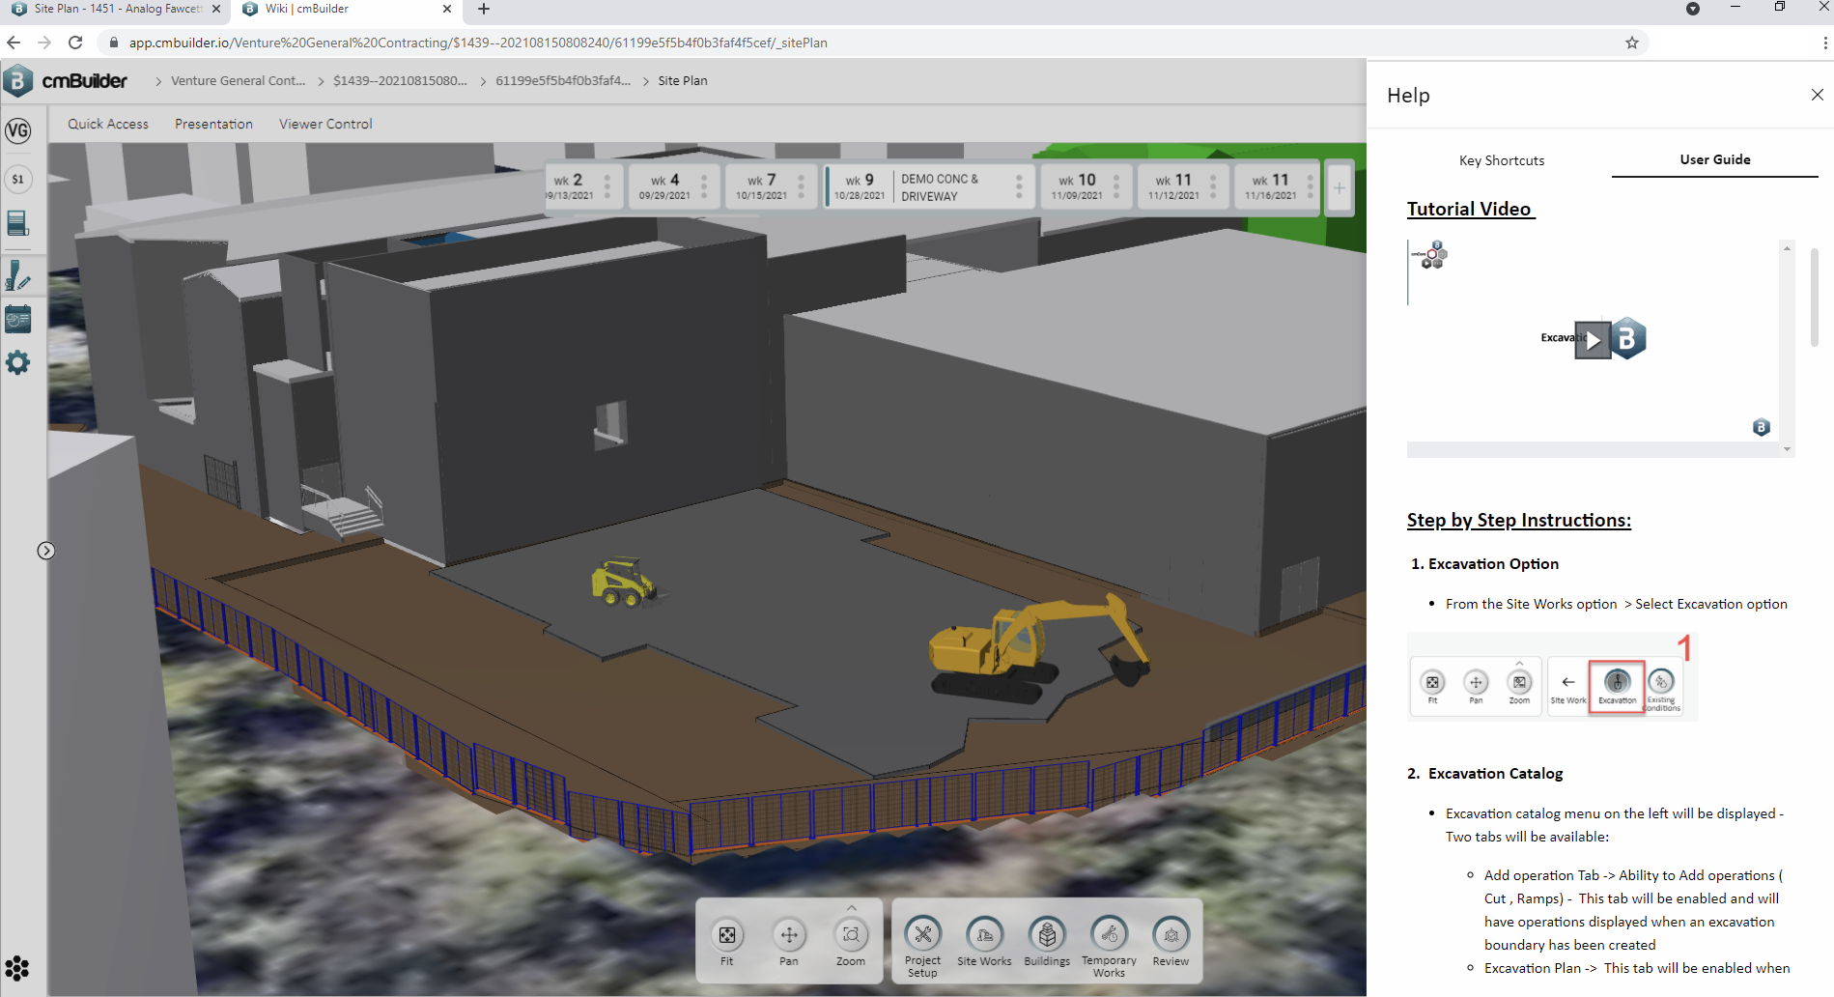The width and height of the screenshot is (1834, 997).
Task: Switch to User Guide tab
Action: point(1714,159)
